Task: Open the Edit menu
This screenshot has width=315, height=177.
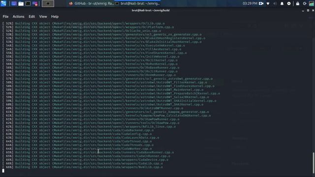Action: (x=31, y=17)
